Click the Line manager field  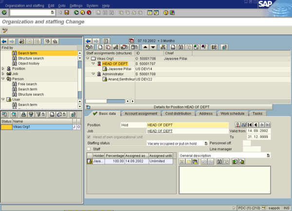[252, 149]
